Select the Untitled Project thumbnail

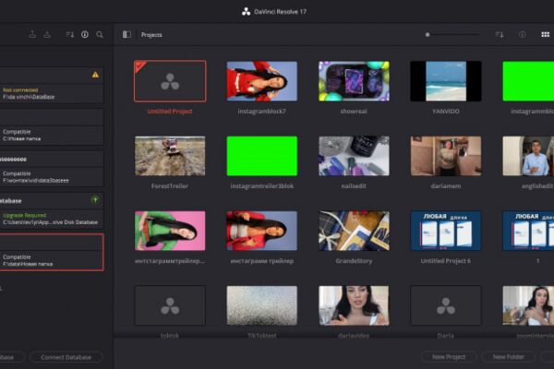pos(170,81)
